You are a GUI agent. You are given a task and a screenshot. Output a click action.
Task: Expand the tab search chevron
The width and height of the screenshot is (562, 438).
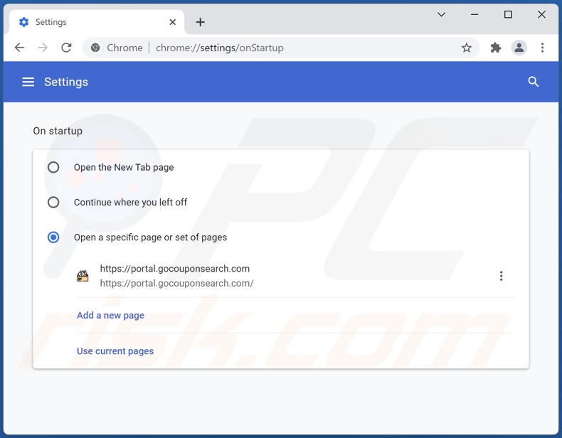(x=442, y=14)
